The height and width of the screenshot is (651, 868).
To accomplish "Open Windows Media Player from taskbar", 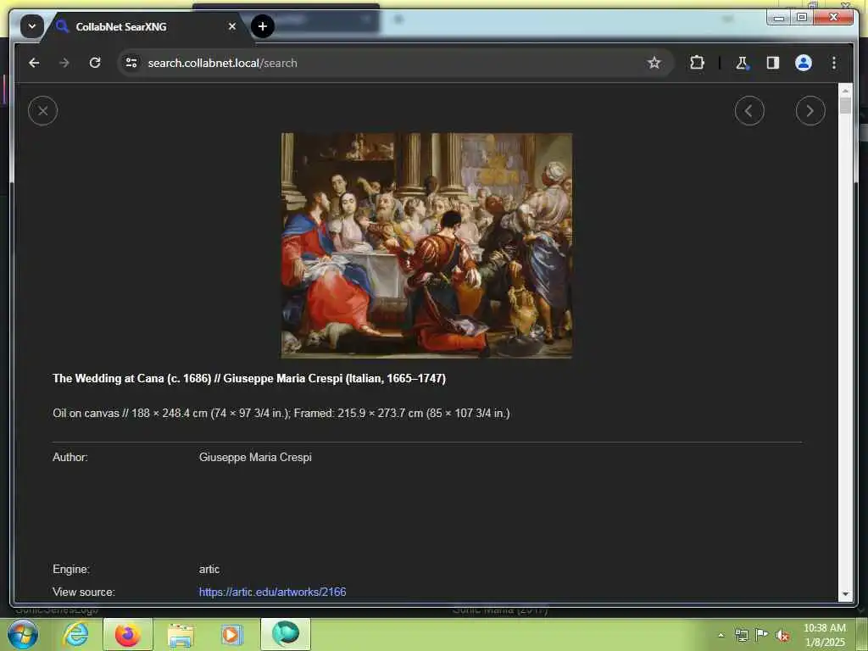I will click(232, 634).
